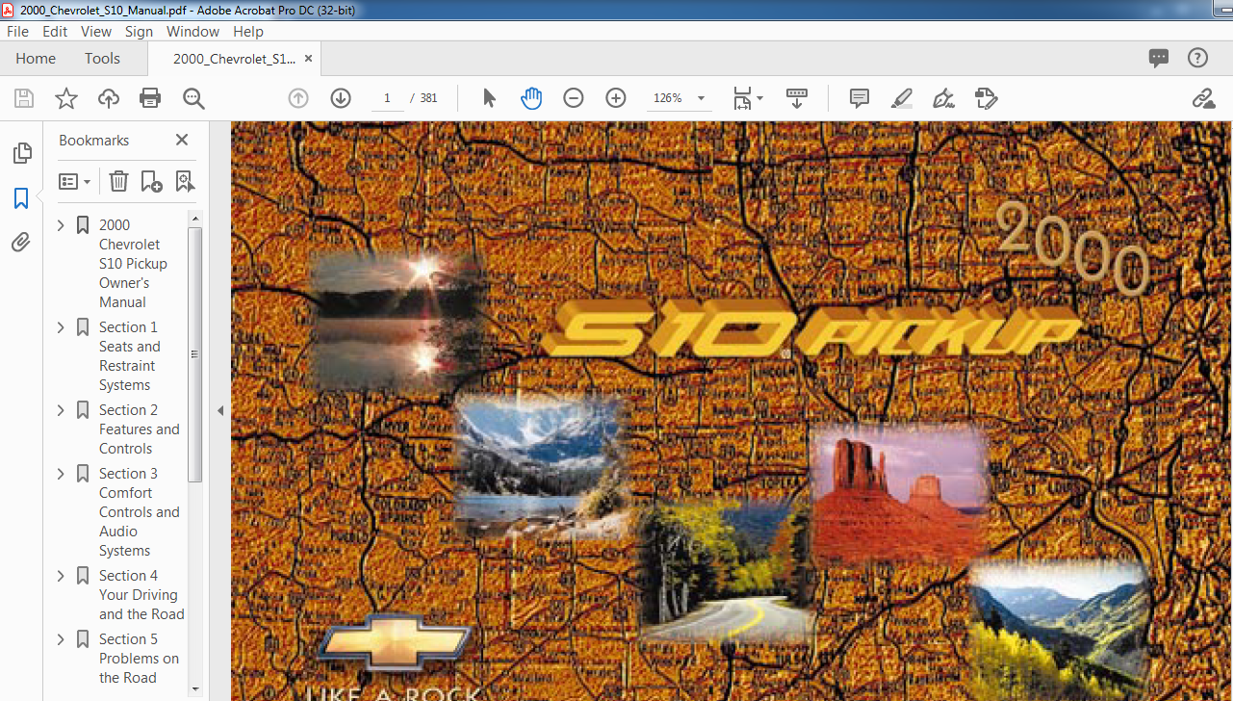This screenshot has width=1233, height=701.
Task: Zoom in with the plus button
Action: pos(616,98)
